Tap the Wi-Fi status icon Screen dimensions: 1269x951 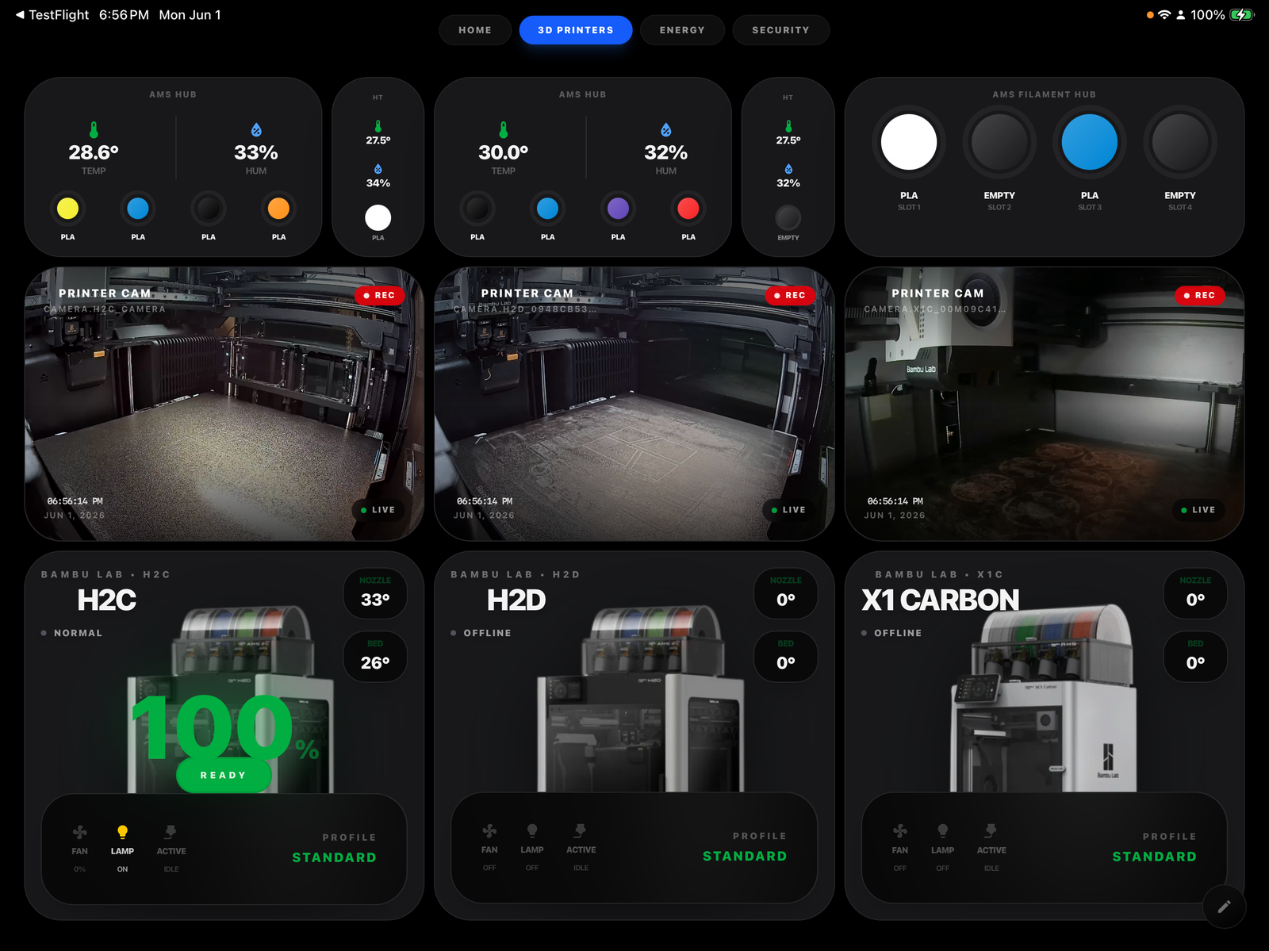[x=1164, y=15]
